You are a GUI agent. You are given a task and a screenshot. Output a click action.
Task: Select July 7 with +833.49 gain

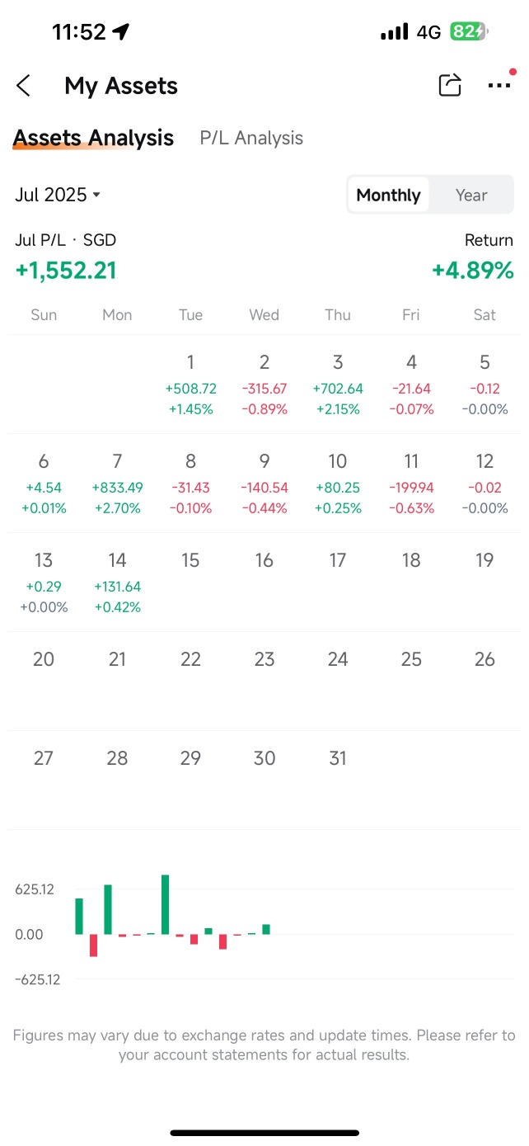click(117, 483)
